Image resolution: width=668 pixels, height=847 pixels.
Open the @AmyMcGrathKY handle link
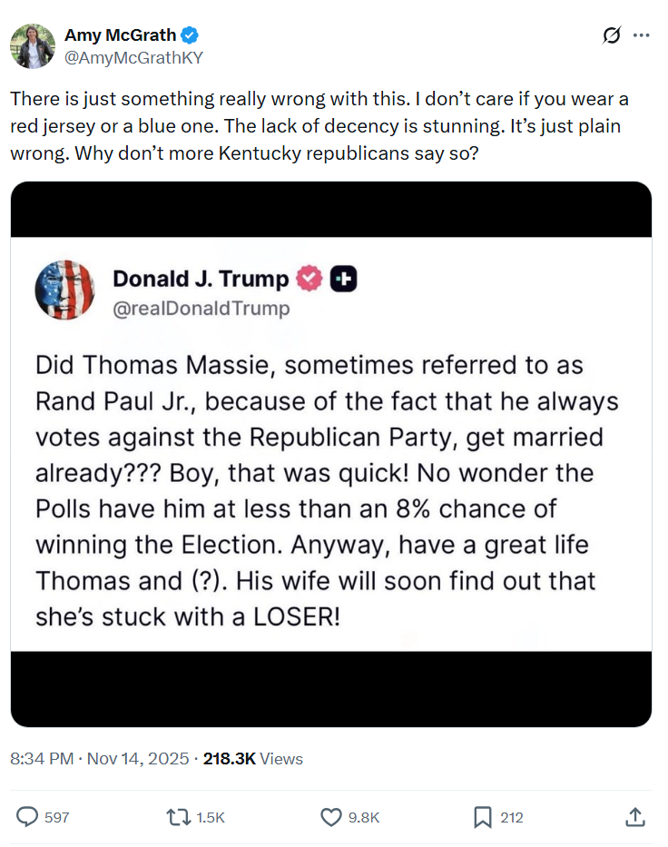point(133,57)
